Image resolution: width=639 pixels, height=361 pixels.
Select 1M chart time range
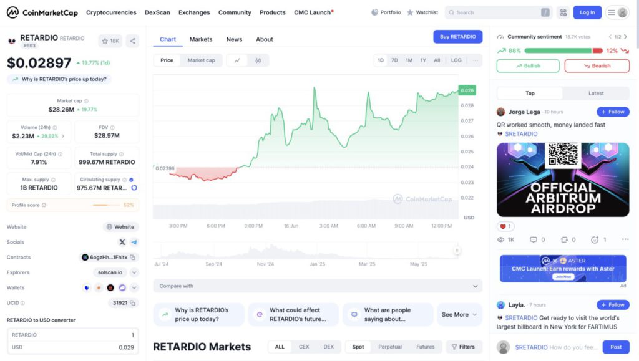[x=409, y=60]
